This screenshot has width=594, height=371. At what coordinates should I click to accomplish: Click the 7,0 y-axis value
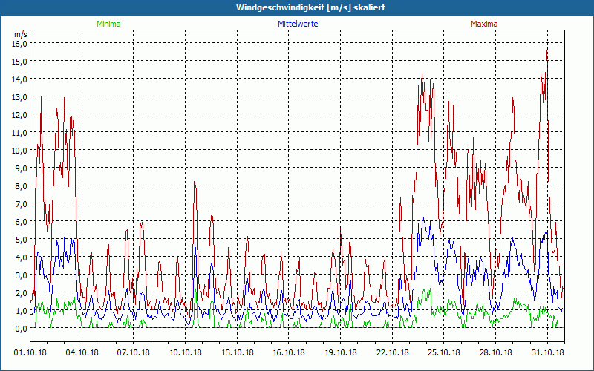[22, 203]
